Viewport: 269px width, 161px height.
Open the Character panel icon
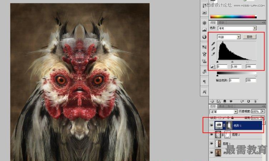(204, 92)
